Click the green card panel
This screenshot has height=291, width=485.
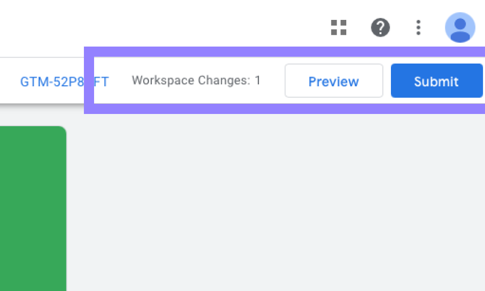click(32, 209)
